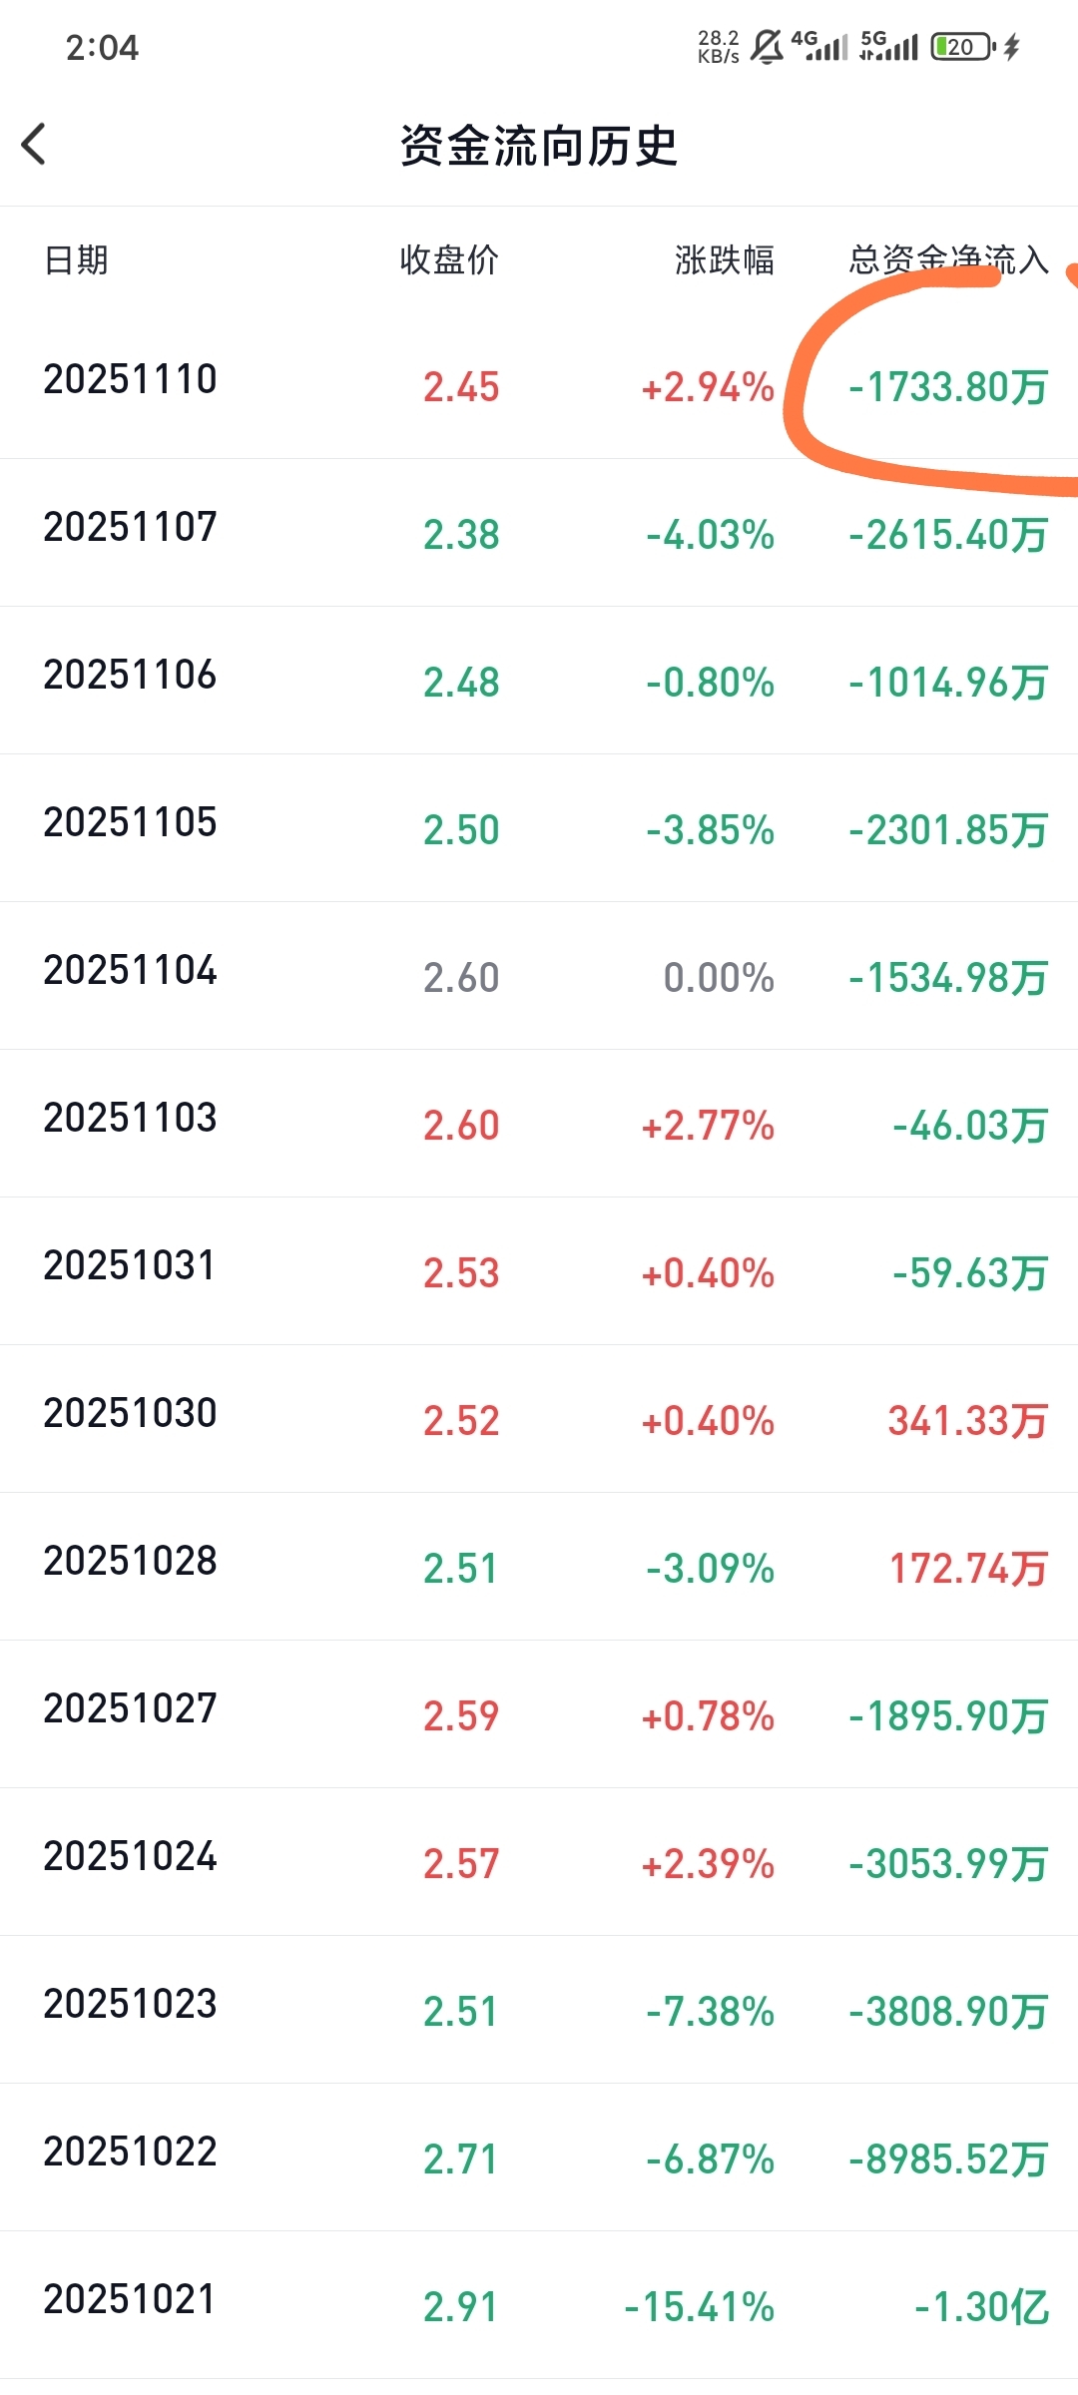This screenshot has width=1078, height=2395.
Task: Tap the 总资金净流入 column header
Action: tap(948, 260)
